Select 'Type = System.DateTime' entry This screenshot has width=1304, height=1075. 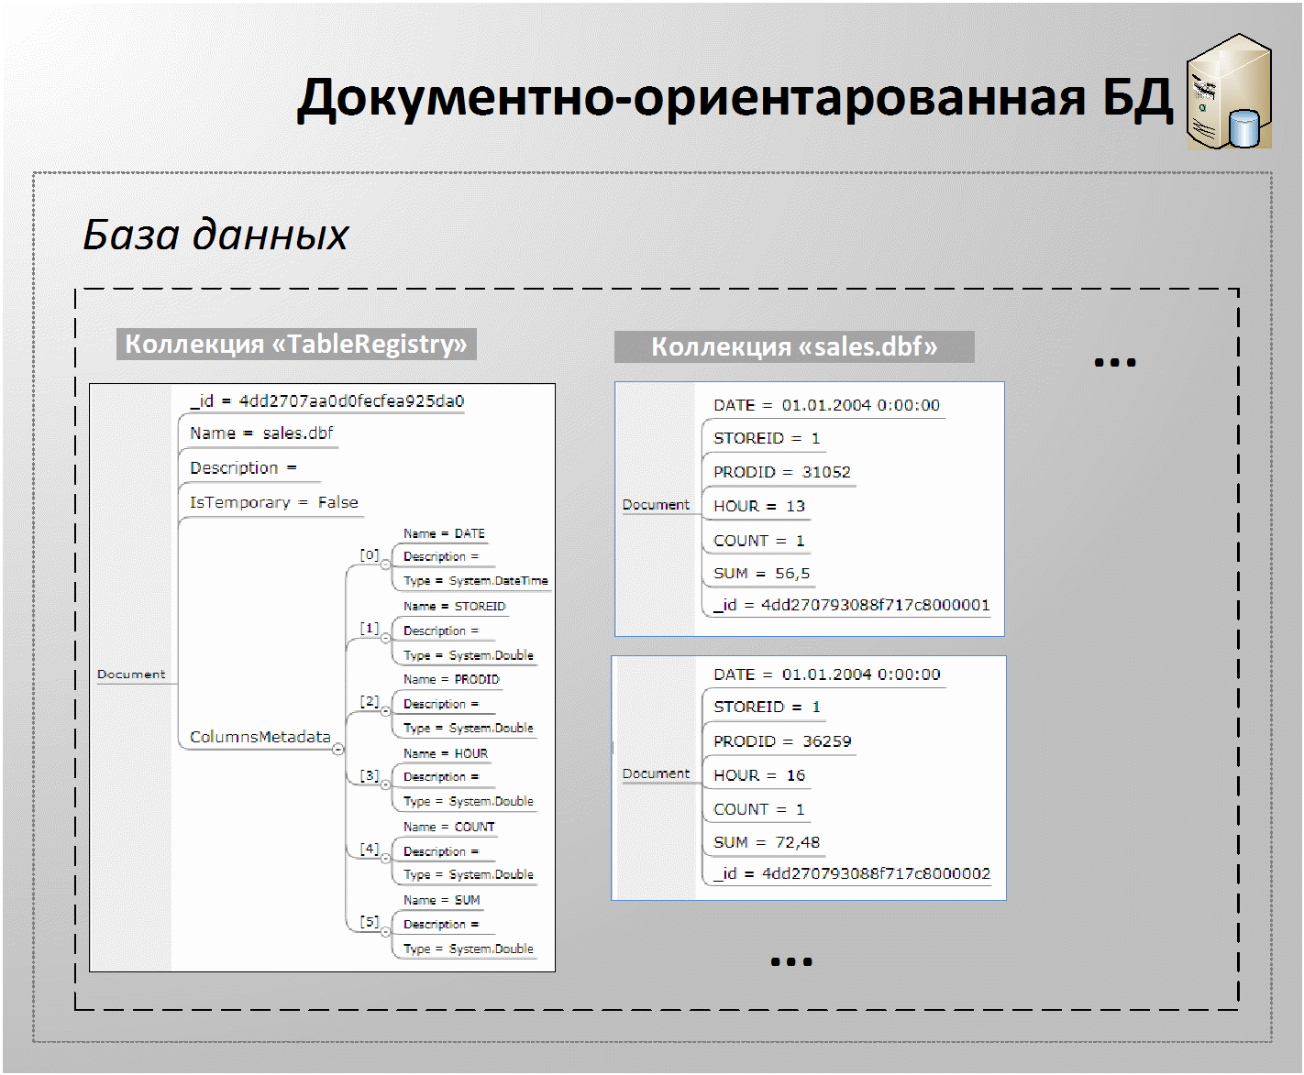point(476,581)
